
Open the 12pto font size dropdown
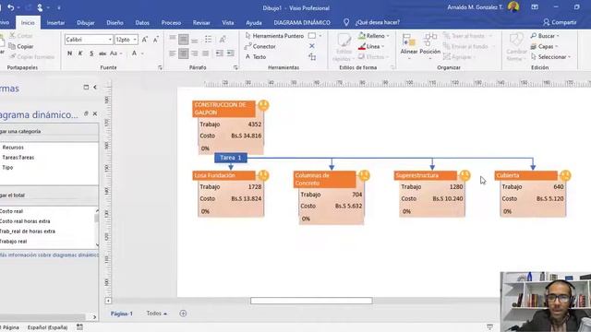(x=135, y=40)
